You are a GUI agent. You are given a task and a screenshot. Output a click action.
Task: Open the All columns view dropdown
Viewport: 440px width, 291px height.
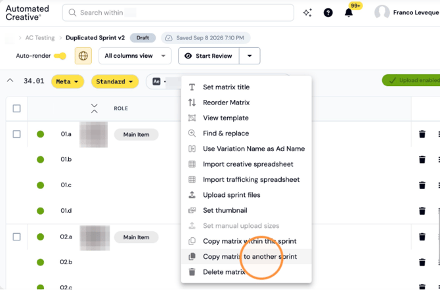click(x=135, y=56)
